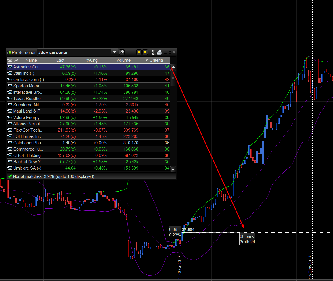Viewport: 333px width, 281px height.
Task: Select the Valhi Inc (-) name
Action: 24,73
